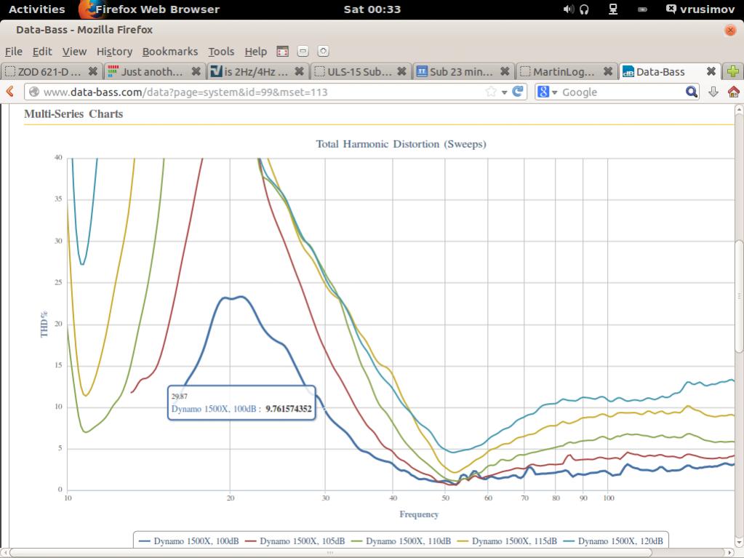Open the Edit menu

click(x=42, y=51)
